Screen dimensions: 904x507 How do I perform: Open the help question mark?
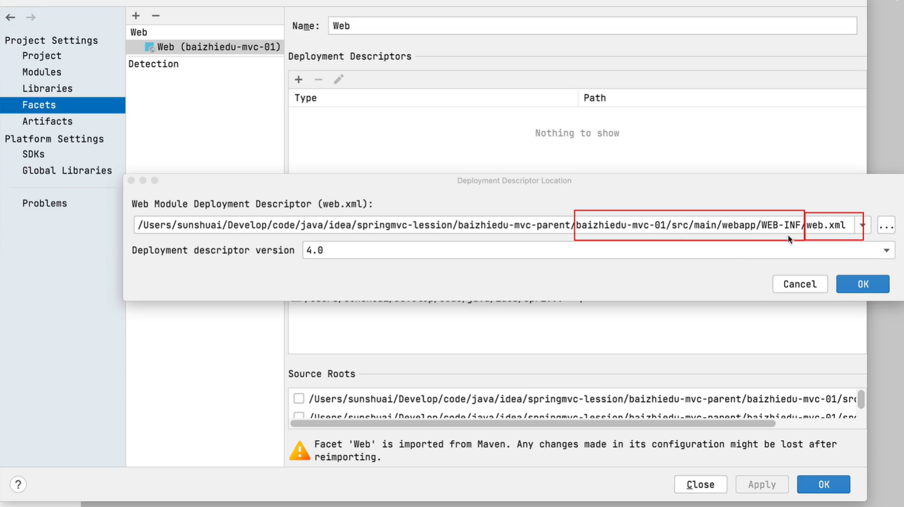[18, 484]
